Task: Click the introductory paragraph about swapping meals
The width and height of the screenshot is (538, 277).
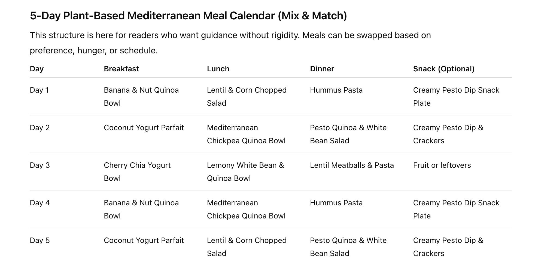Action: [230, 43]
